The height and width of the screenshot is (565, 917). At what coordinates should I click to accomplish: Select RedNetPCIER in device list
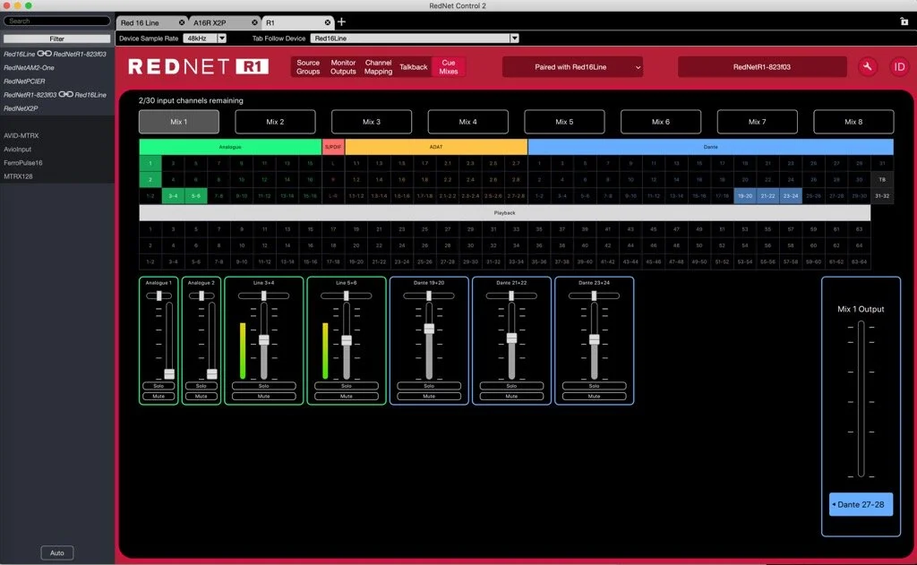point(24,81)
